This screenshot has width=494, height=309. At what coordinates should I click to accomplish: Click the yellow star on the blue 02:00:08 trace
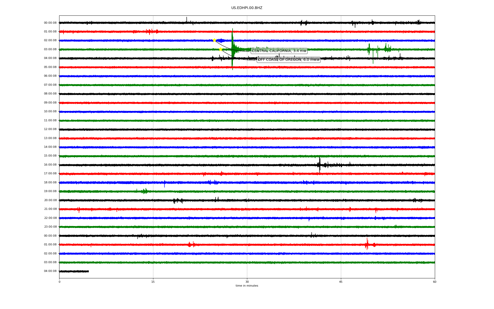(214, 40)
